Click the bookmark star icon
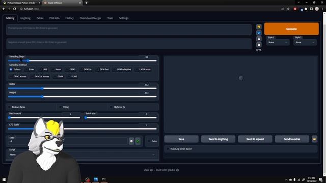Screen dimensions: 326x183 288,9
